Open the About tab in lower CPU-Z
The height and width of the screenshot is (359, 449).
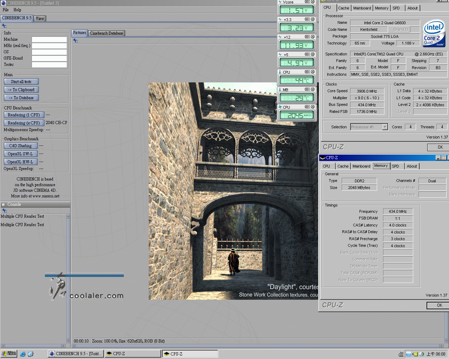pos(412,166)
